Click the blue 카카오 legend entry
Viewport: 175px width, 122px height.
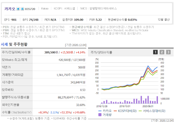(x=105, y=111)
